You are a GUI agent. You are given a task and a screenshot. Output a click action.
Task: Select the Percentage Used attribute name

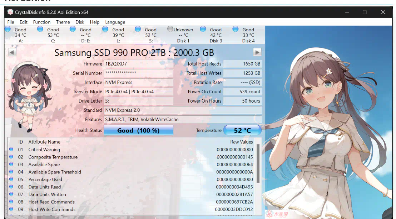click(x=45, y=179)
